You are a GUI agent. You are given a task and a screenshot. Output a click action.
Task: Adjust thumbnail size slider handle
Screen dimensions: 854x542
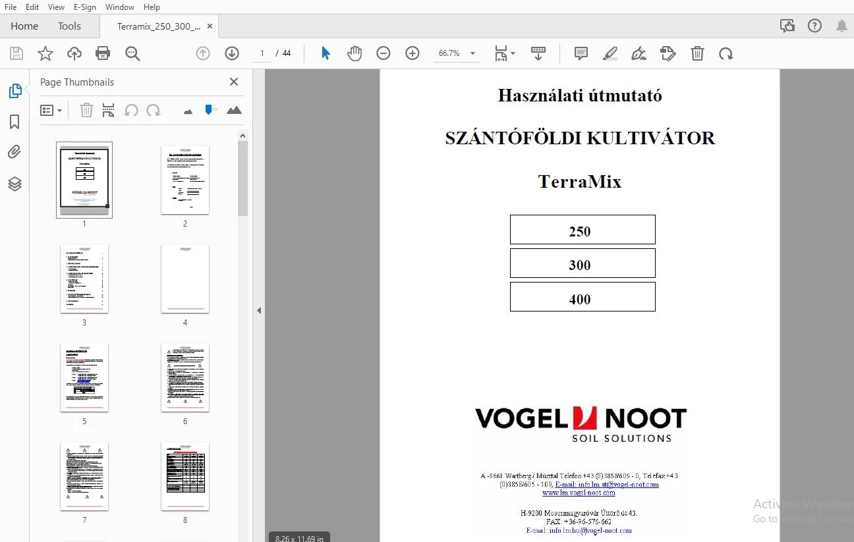[210, 109]
